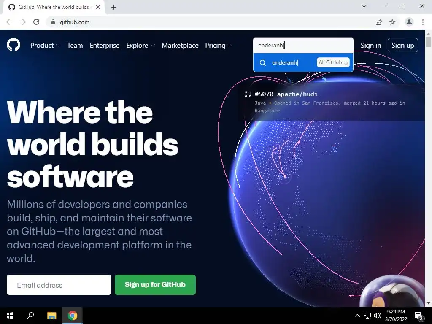Click the Sign in link
This screenshot has height=324, width=432.
pyautogui.click(x=371, y=46)
